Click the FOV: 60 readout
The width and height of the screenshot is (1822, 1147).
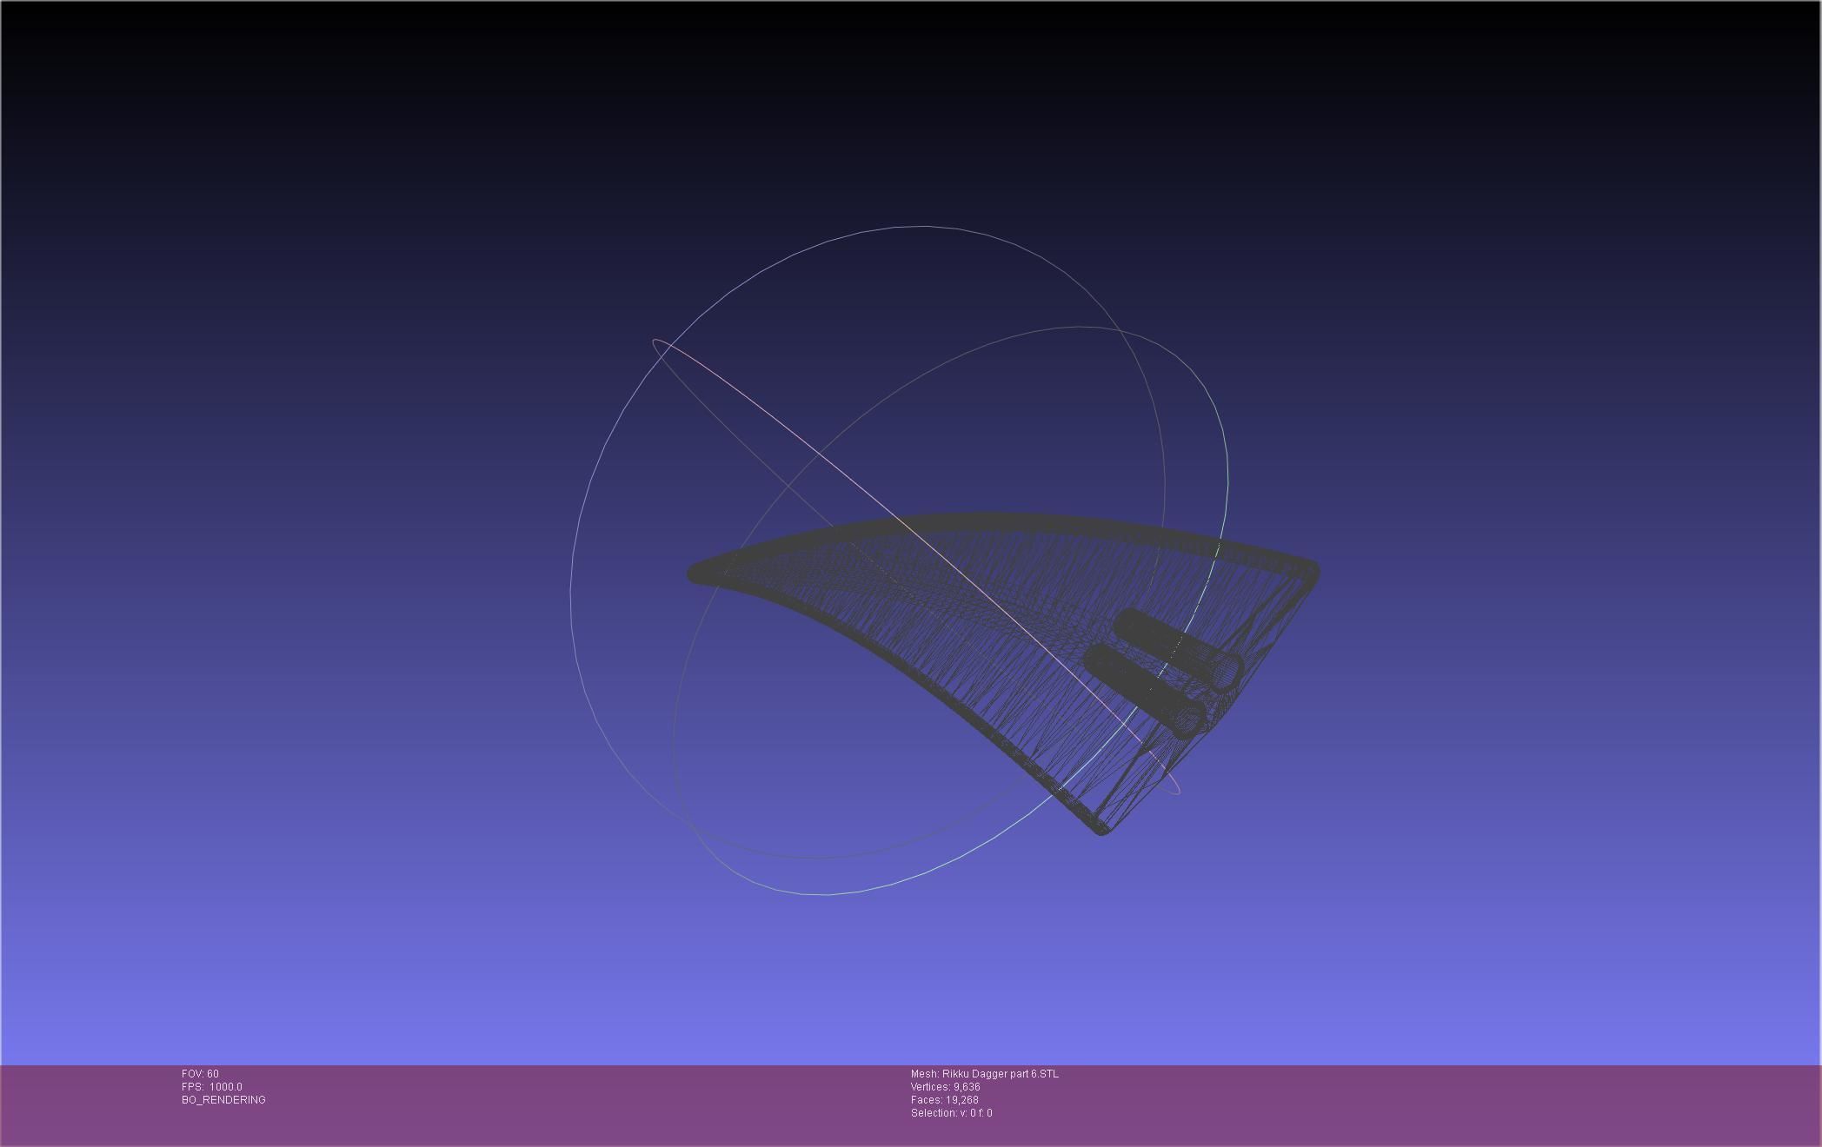200,1074
